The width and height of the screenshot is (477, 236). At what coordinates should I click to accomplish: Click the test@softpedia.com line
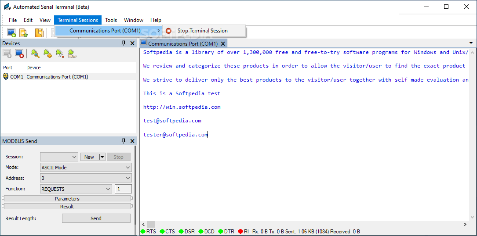pos(172,121)
